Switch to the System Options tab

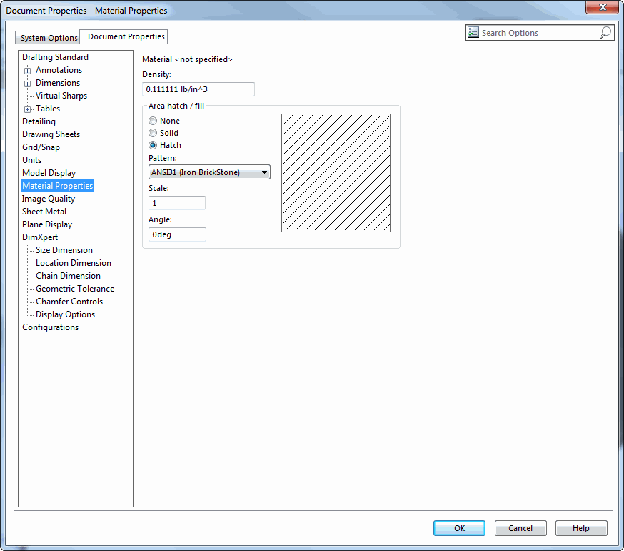(x=48, y=38)
